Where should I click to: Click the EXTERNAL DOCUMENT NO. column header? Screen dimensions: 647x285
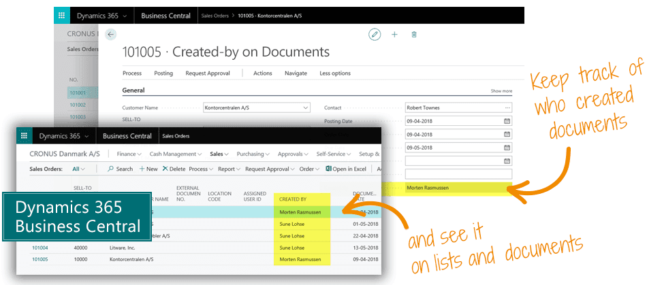(x=188, y=194)
